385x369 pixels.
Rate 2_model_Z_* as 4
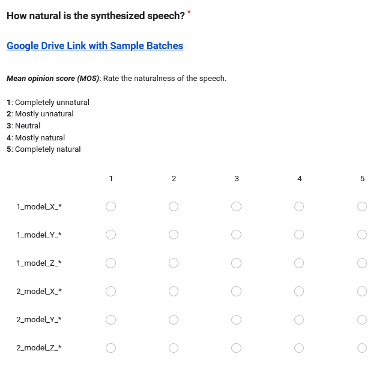click(x=299, y=347)
